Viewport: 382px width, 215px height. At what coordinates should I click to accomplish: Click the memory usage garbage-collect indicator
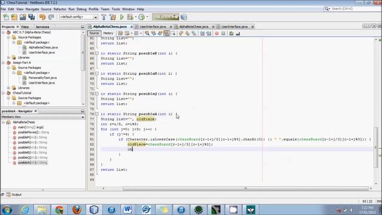point(165,17)
